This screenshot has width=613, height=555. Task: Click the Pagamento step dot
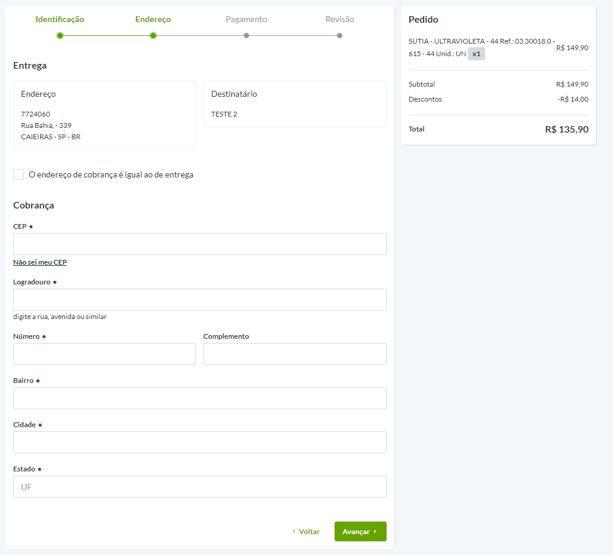(246, 35)
